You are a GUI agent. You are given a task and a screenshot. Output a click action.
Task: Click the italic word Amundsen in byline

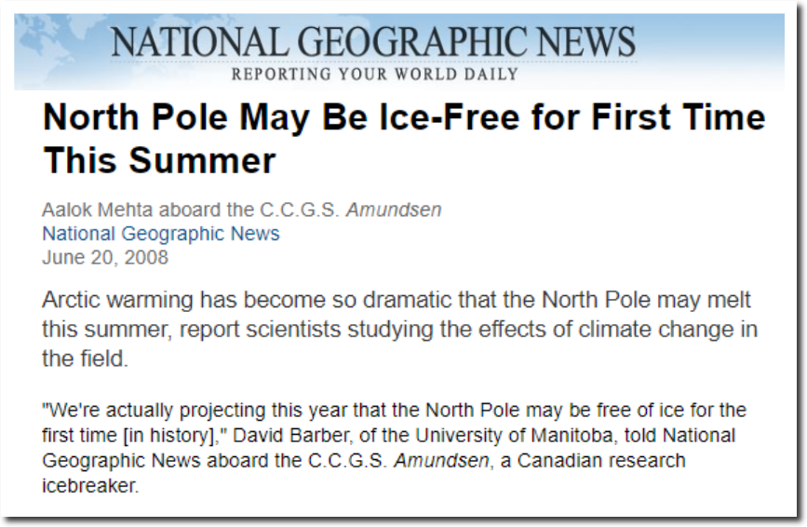coord(394,210)
